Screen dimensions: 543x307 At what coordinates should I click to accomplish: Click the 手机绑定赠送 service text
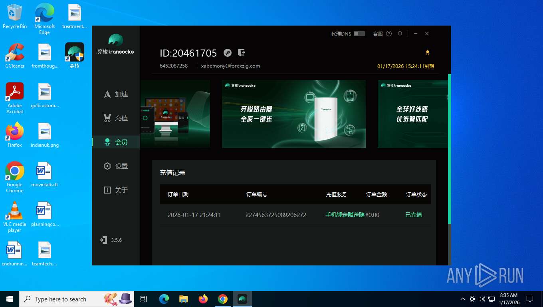[345, 215]
